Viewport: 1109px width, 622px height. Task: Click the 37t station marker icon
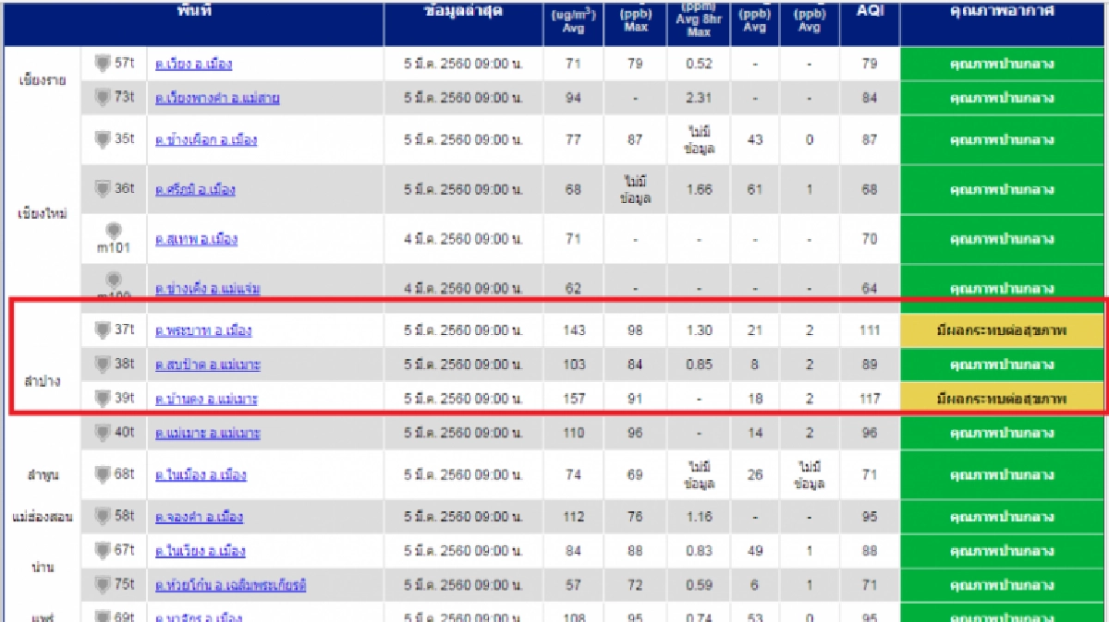pos(103,329)
